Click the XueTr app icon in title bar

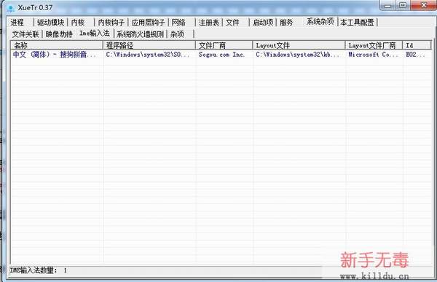coord(11,8)
